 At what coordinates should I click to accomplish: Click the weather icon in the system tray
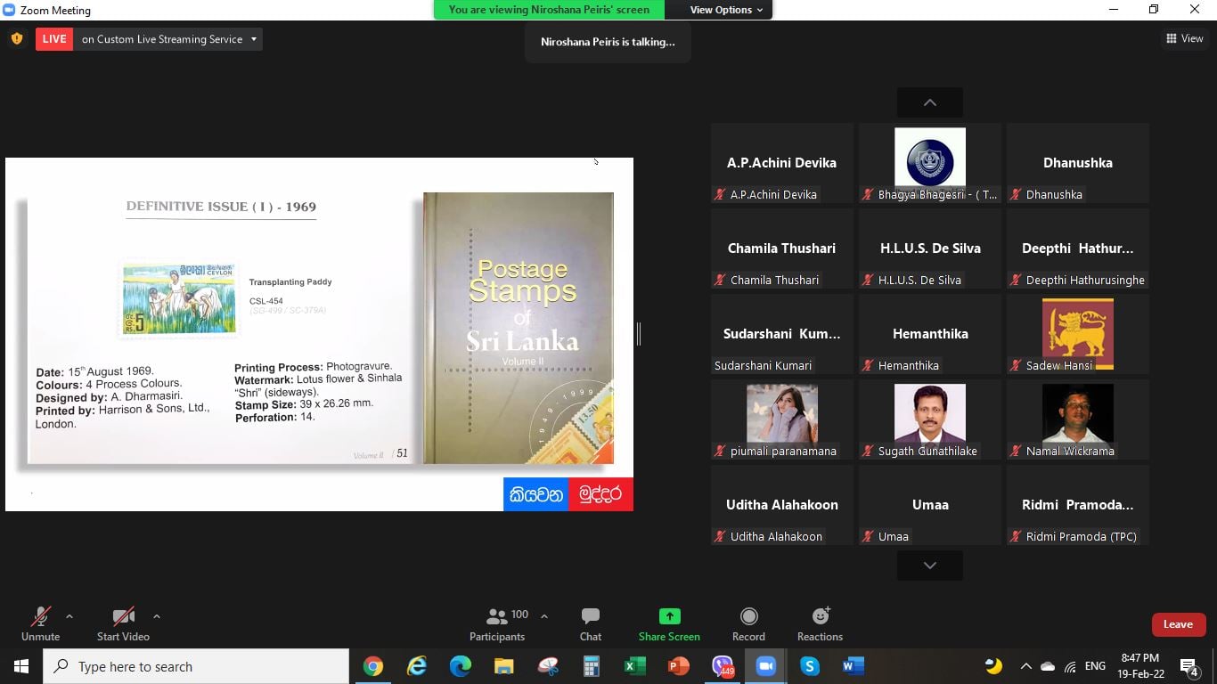point(993,666)
